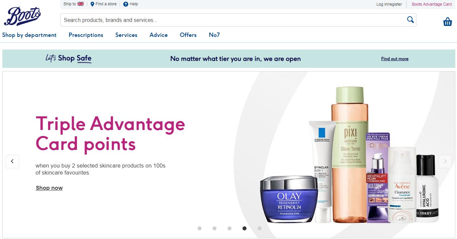Click Triple Advantage Card points heading
This screenshot has height=239, width=457.
110,134
